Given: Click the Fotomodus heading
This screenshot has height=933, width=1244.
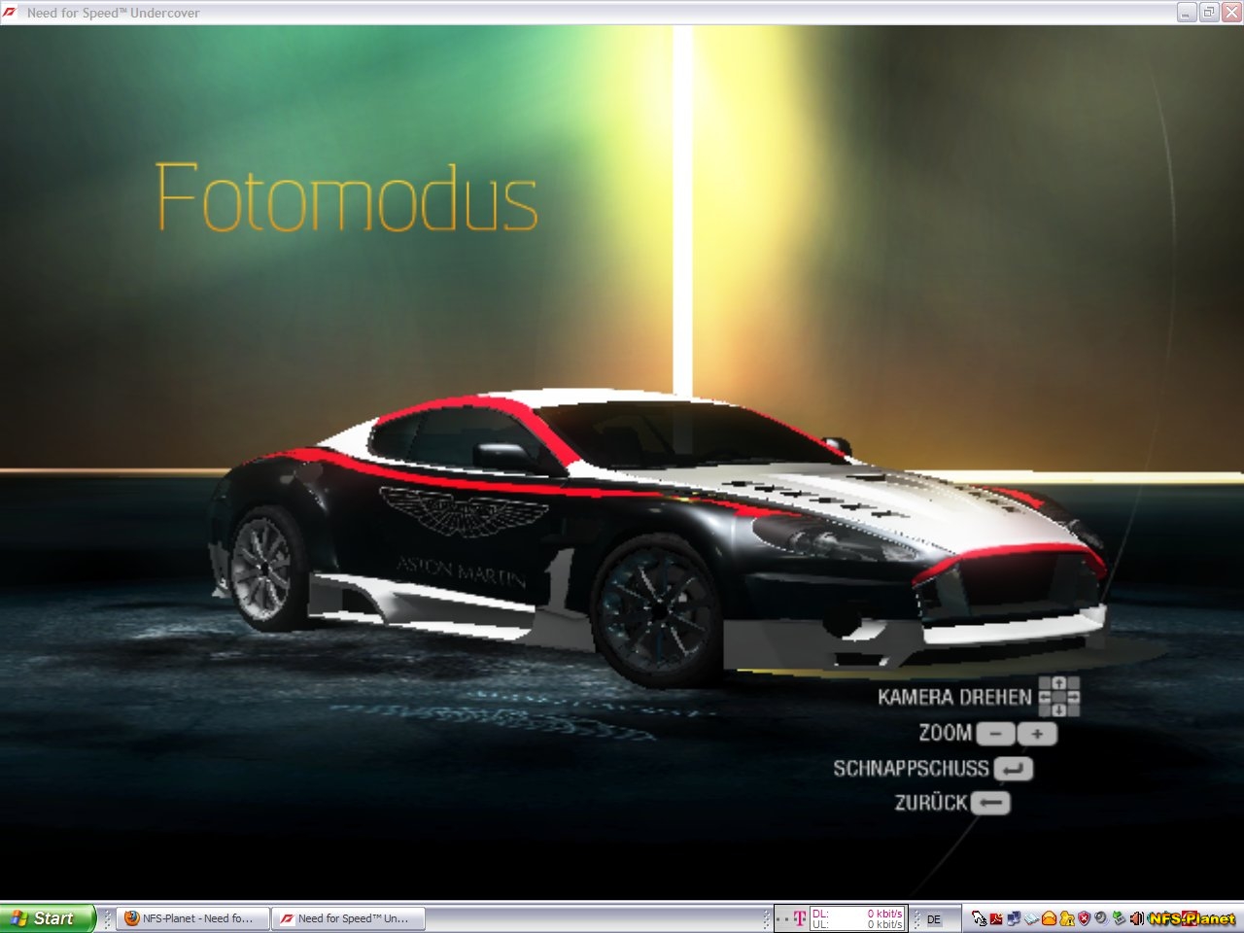Looking at the screenshot, I should click(x=346, y=197).
